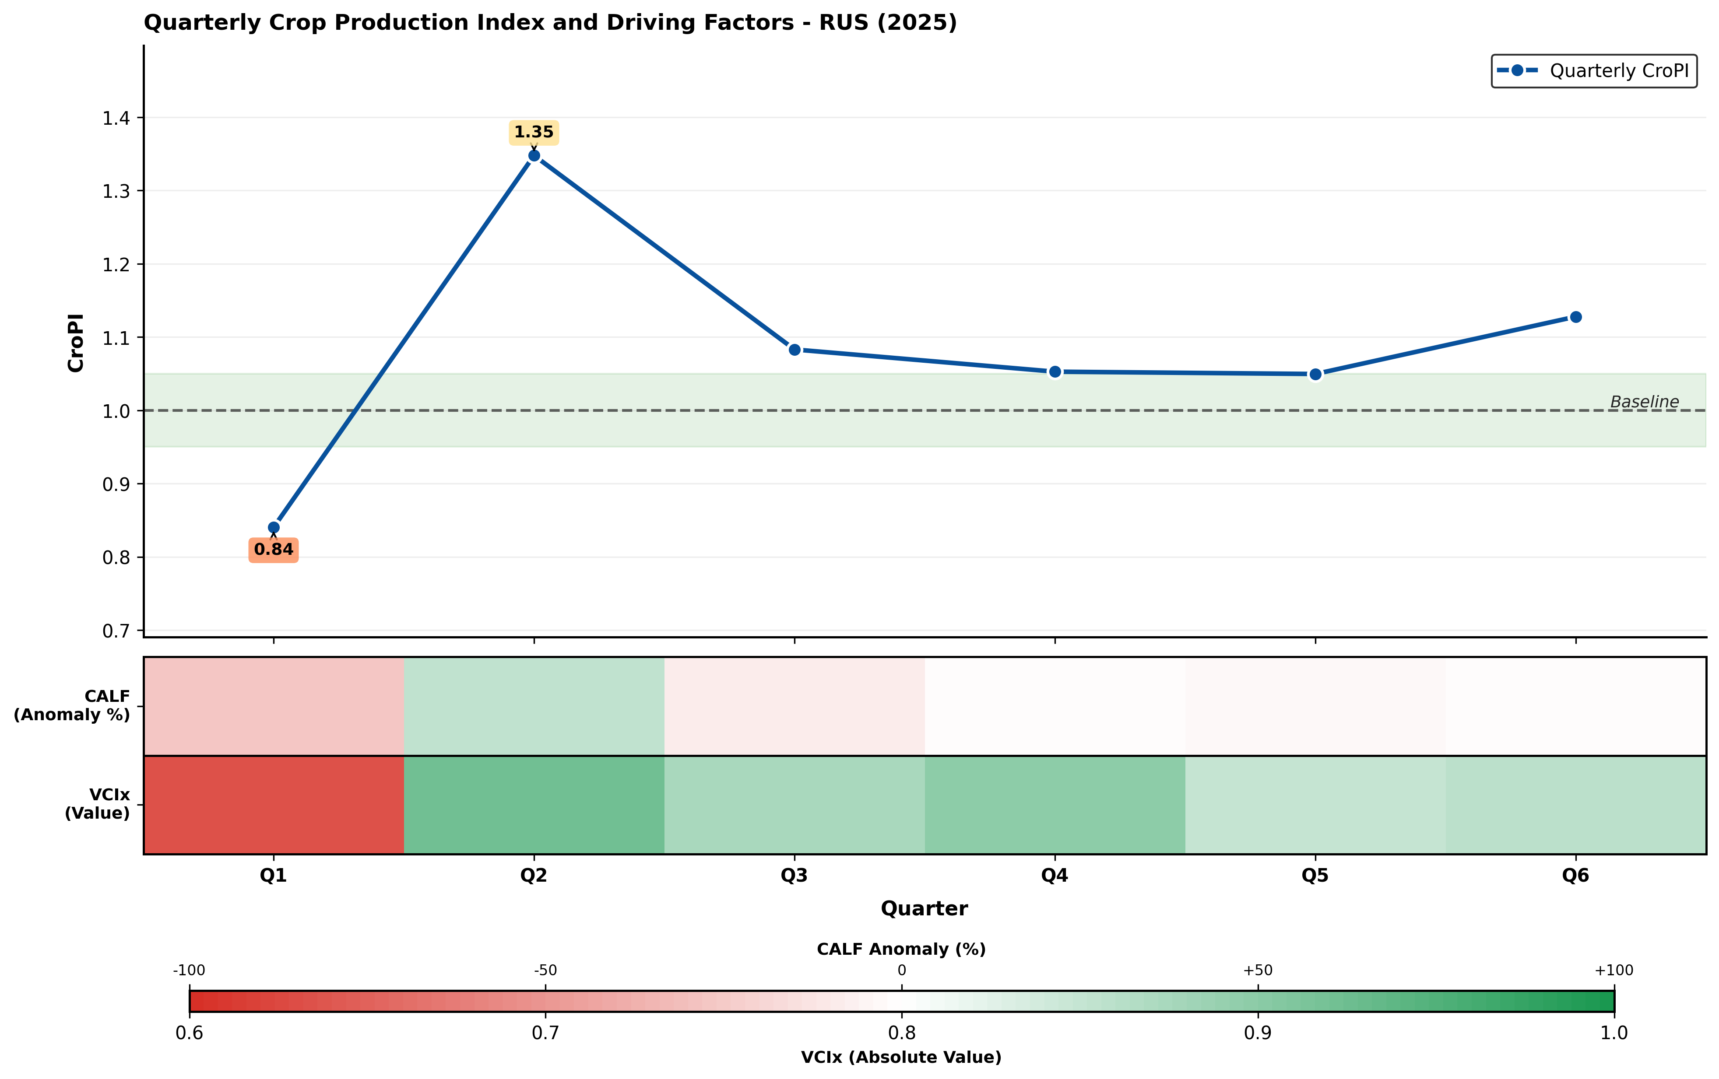1719x1079 pixels.
Task: Select the red VCIx cell for Q1
Action: point(274,805)
